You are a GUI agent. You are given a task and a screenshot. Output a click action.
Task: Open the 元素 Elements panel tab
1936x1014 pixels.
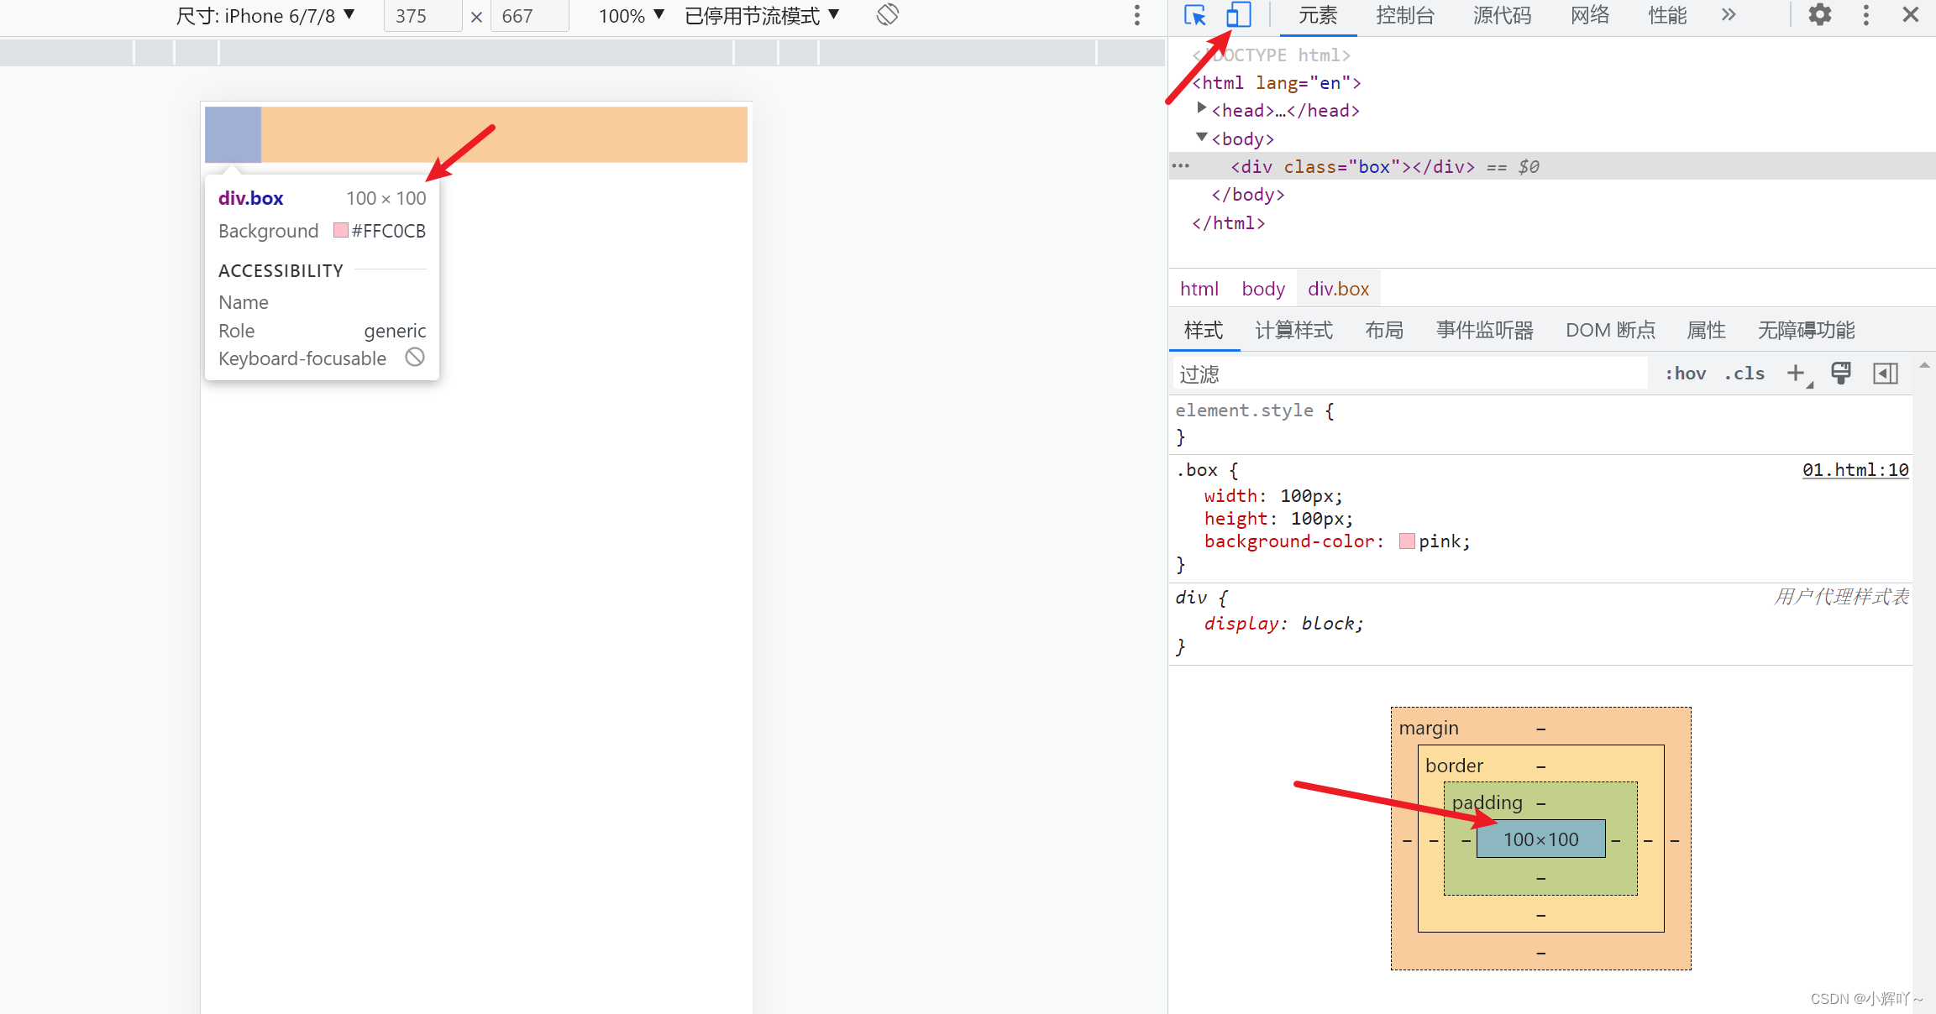pos(1318,17)
